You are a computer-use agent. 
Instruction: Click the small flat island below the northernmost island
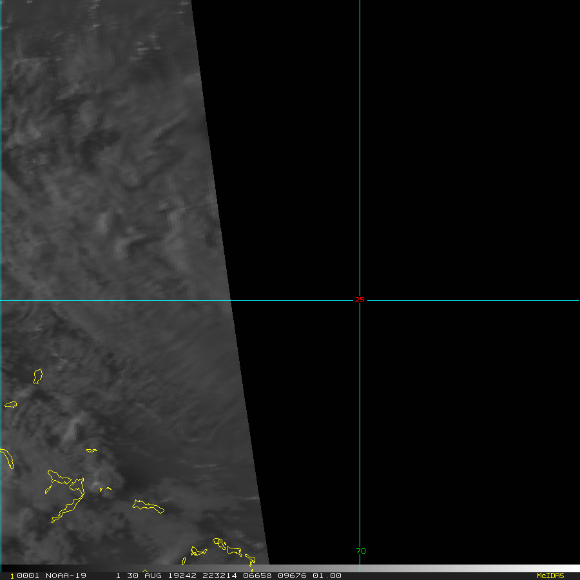click(10, 405)
